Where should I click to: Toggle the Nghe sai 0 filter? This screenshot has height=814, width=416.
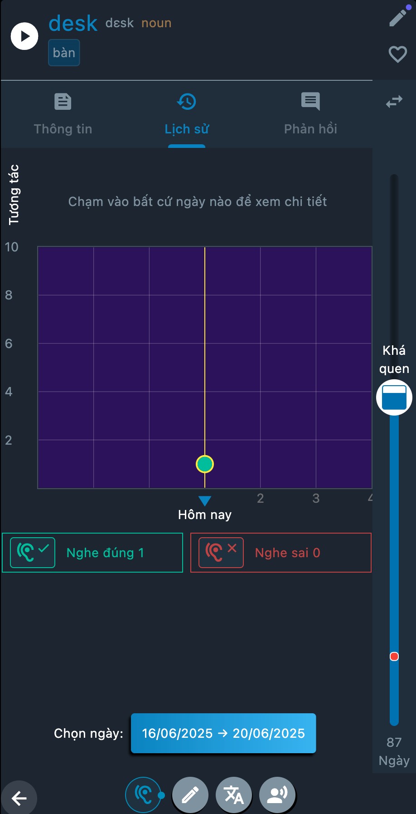(x=281, y=553)
